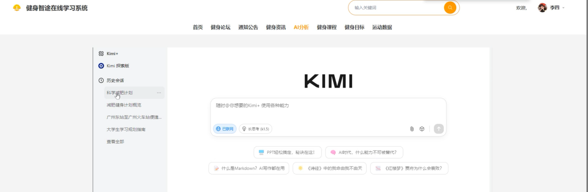Click the 什么是Markdown suggestion chip
The height and width of the screenshot is (192, 588).
point(249,168)
